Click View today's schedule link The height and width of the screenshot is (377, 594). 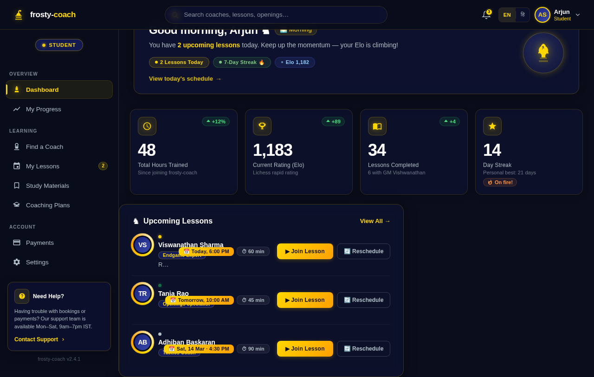[185, 78]
